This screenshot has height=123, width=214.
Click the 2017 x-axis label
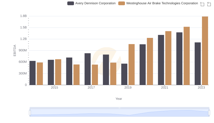(91, 88)
